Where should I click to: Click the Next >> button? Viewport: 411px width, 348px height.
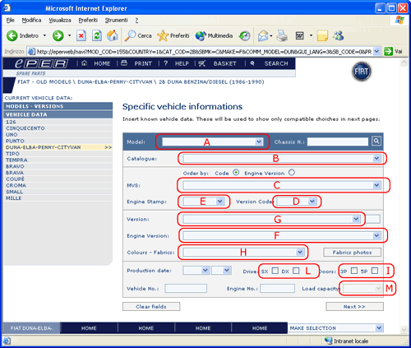click(x=354, y=307)
